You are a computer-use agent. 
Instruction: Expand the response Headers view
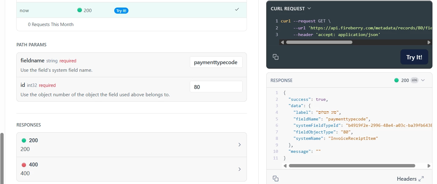tap(421, 179)
